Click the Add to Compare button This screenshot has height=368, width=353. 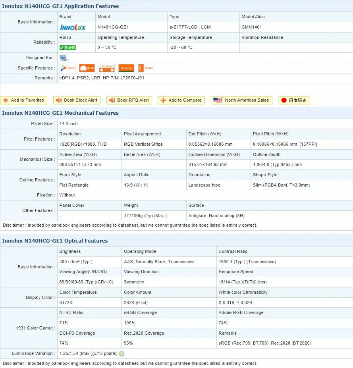click(181, 100)
